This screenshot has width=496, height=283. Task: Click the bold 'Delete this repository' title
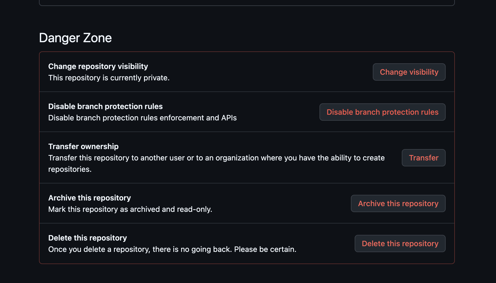87,238
